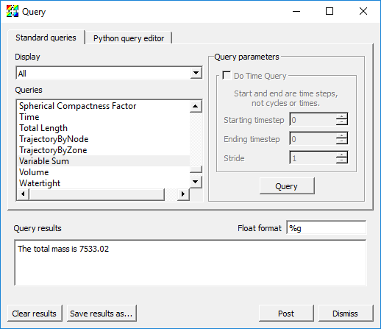Click the queries list vertical scrollbar thumb
Viewport: 381px width, 329px height.
click(x=196, y=169)
